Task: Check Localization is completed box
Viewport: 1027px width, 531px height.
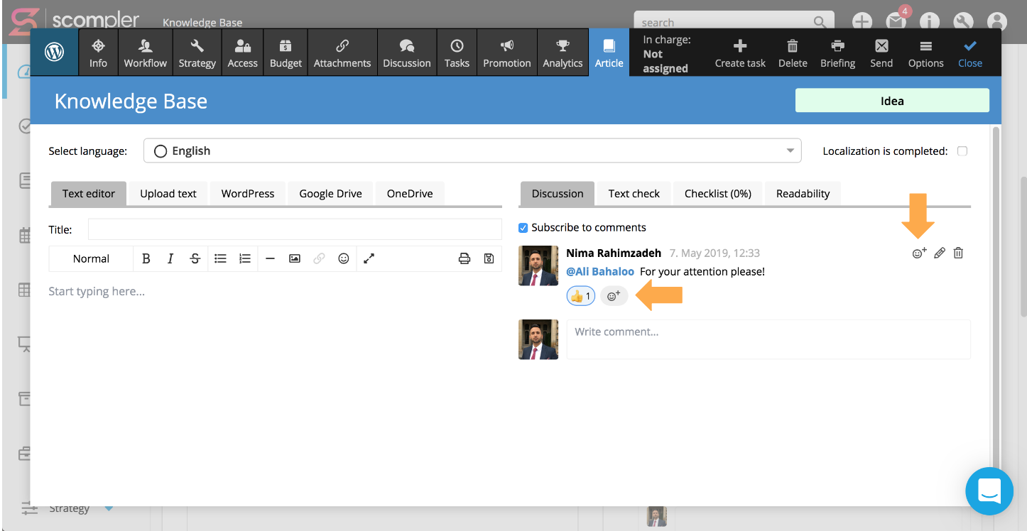Action: click(962, 151)
